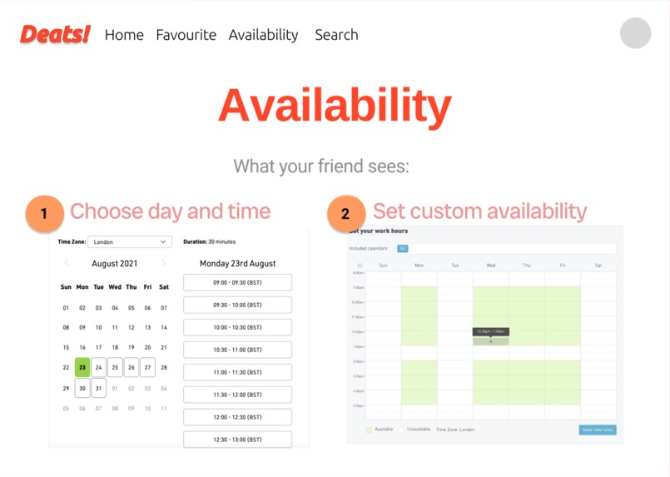Pick August 25 date
Viewport: 670px width, 477px height.
coord(115,367)
